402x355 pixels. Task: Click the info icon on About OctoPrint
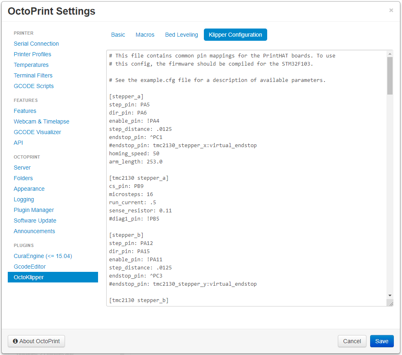[16, 341]
